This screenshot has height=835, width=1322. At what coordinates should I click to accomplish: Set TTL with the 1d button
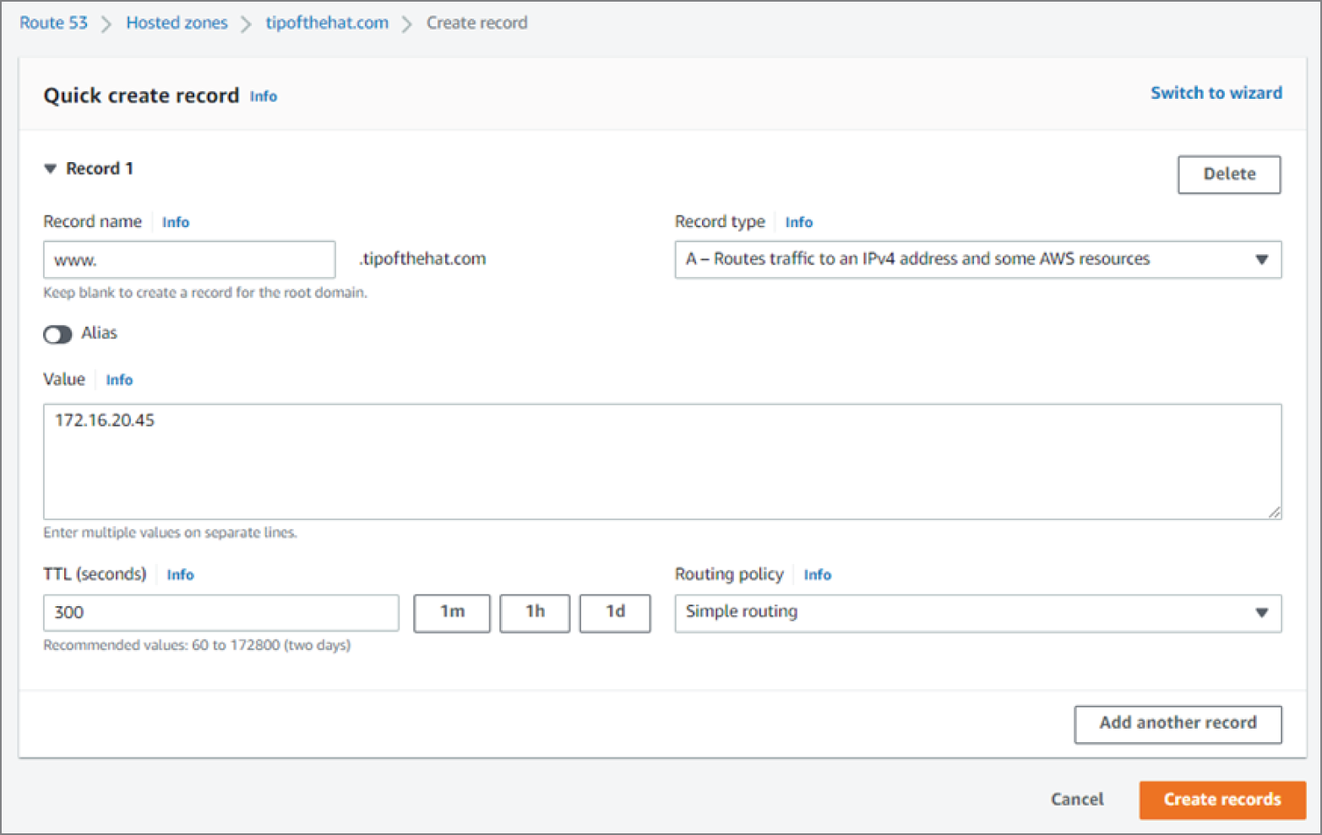(615, 613)
